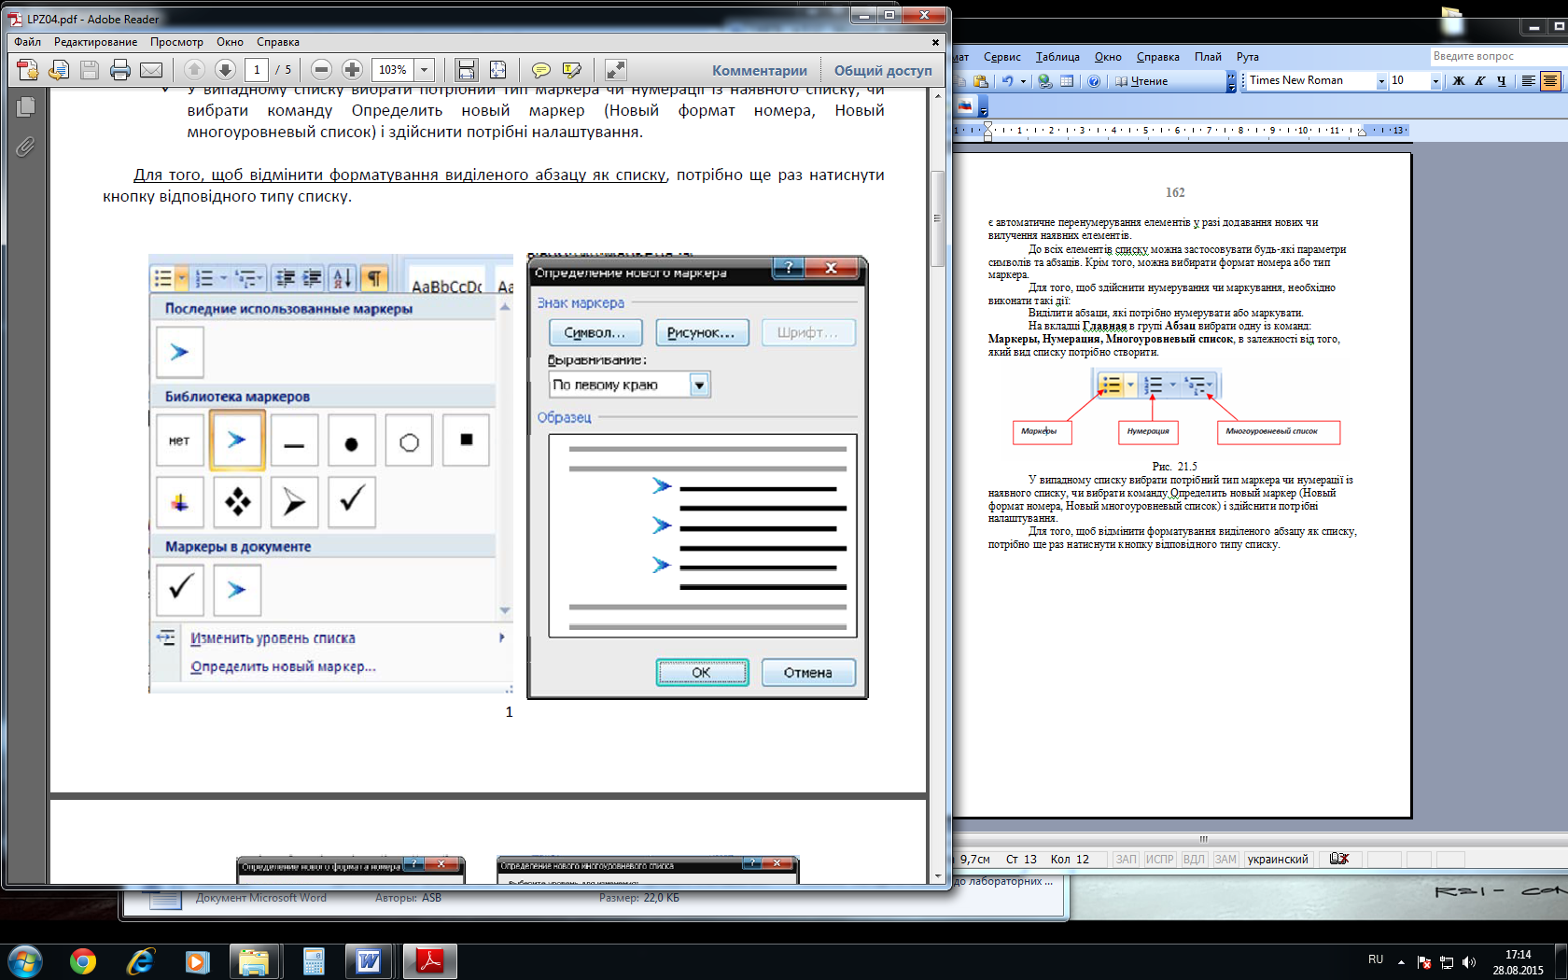The image size is (1568, 980).
Task: Click the Save file floppy icon
Action: point(90,70)
